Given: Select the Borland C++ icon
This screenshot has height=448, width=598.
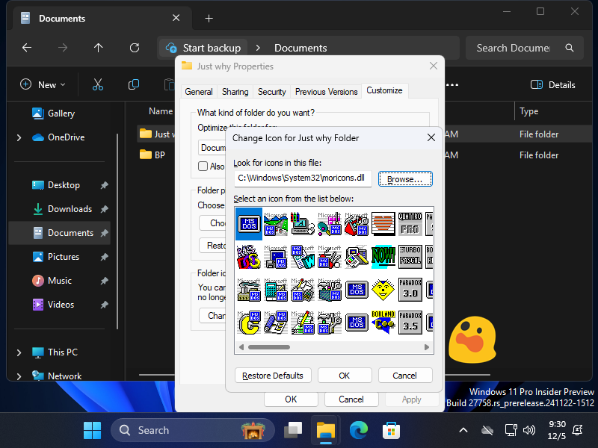Looking at the screenshot, I should pos(383,323).
